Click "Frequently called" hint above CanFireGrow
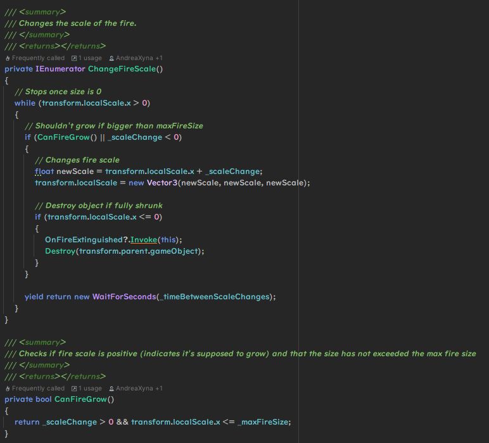This screenshot has width=489, height=443. point(38,388)
